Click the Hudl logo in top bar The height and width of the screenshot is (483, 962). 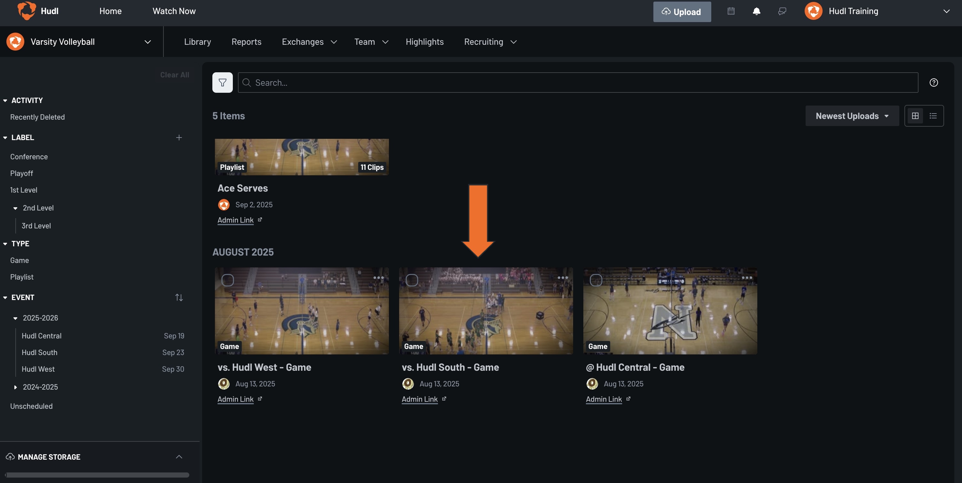(x=27, y=11)
